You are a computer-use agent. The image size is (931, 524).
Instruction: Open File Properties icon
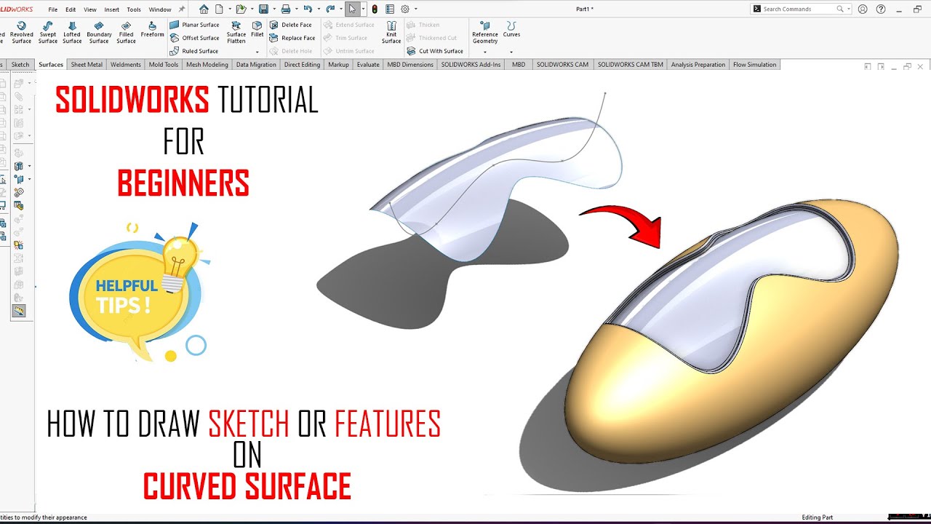(x=390, y=9)
